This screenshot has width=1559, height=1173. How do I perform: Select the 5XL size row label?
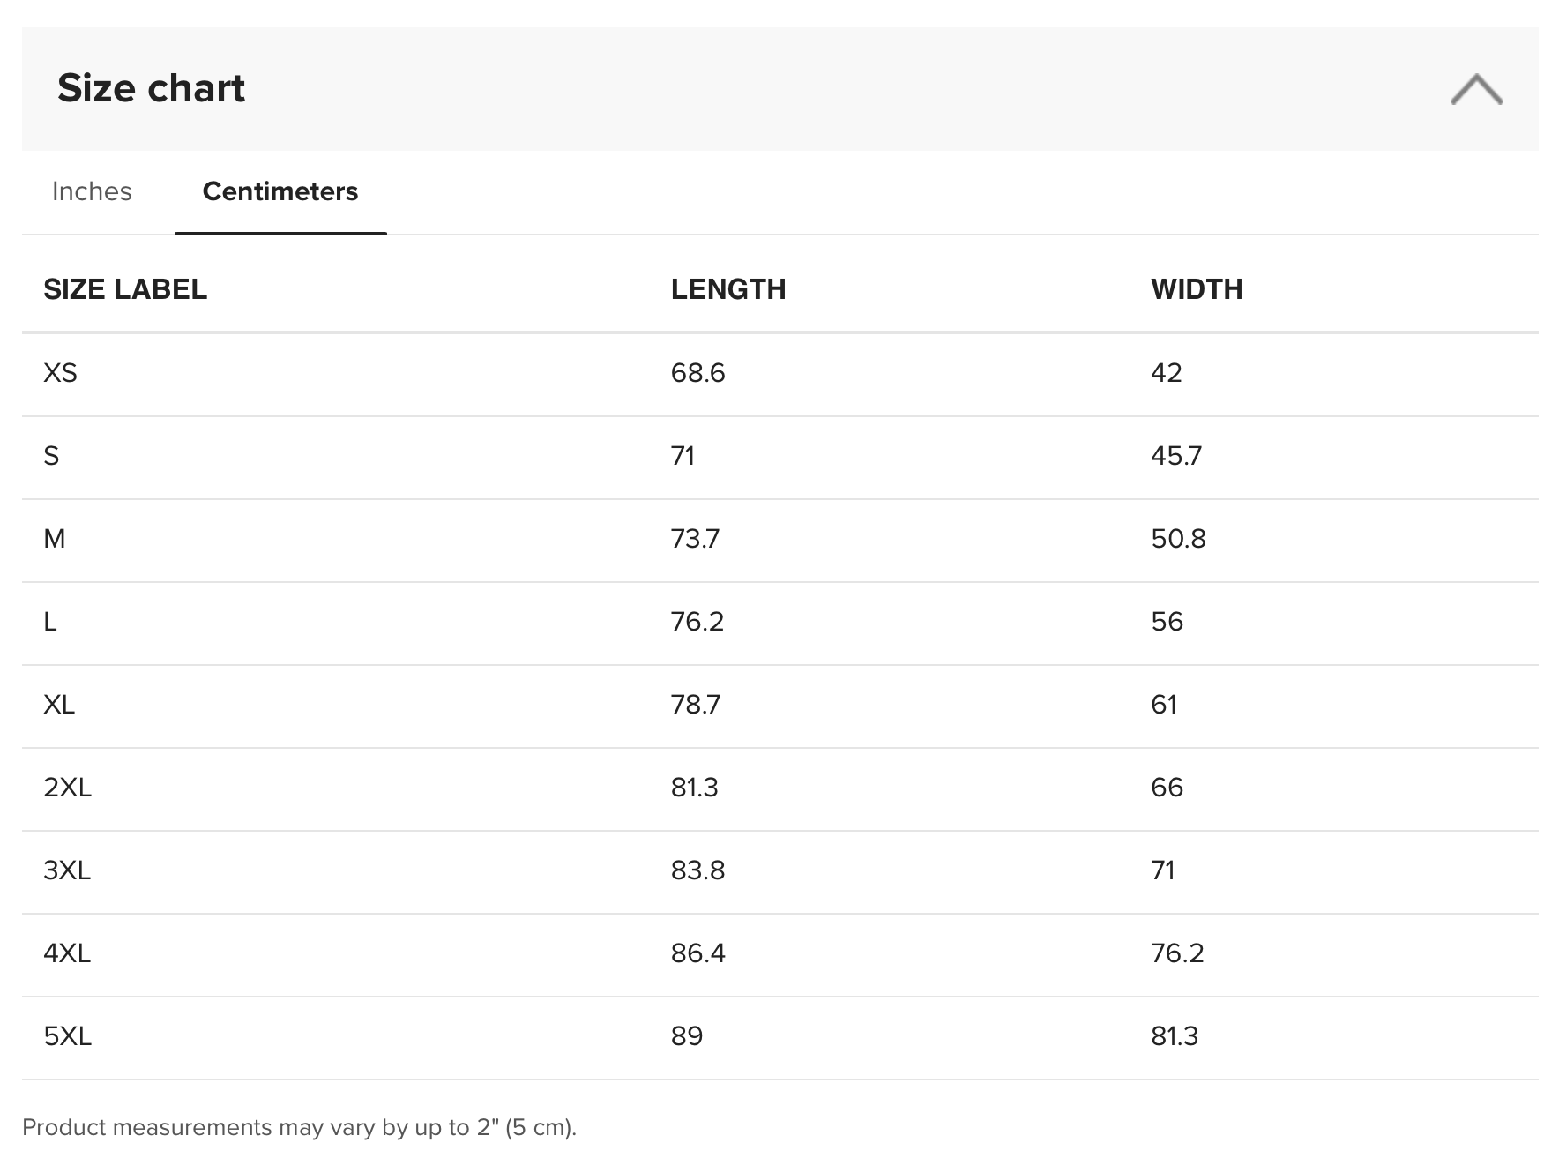point(67,1036)
